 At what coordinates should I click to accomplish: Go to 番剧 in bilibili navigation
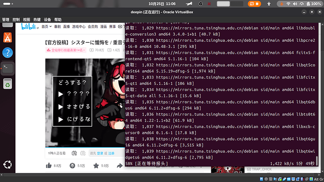click(x=57, y=26)
